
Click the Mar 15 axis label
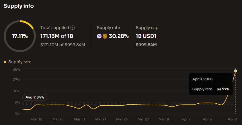point(58,119)
